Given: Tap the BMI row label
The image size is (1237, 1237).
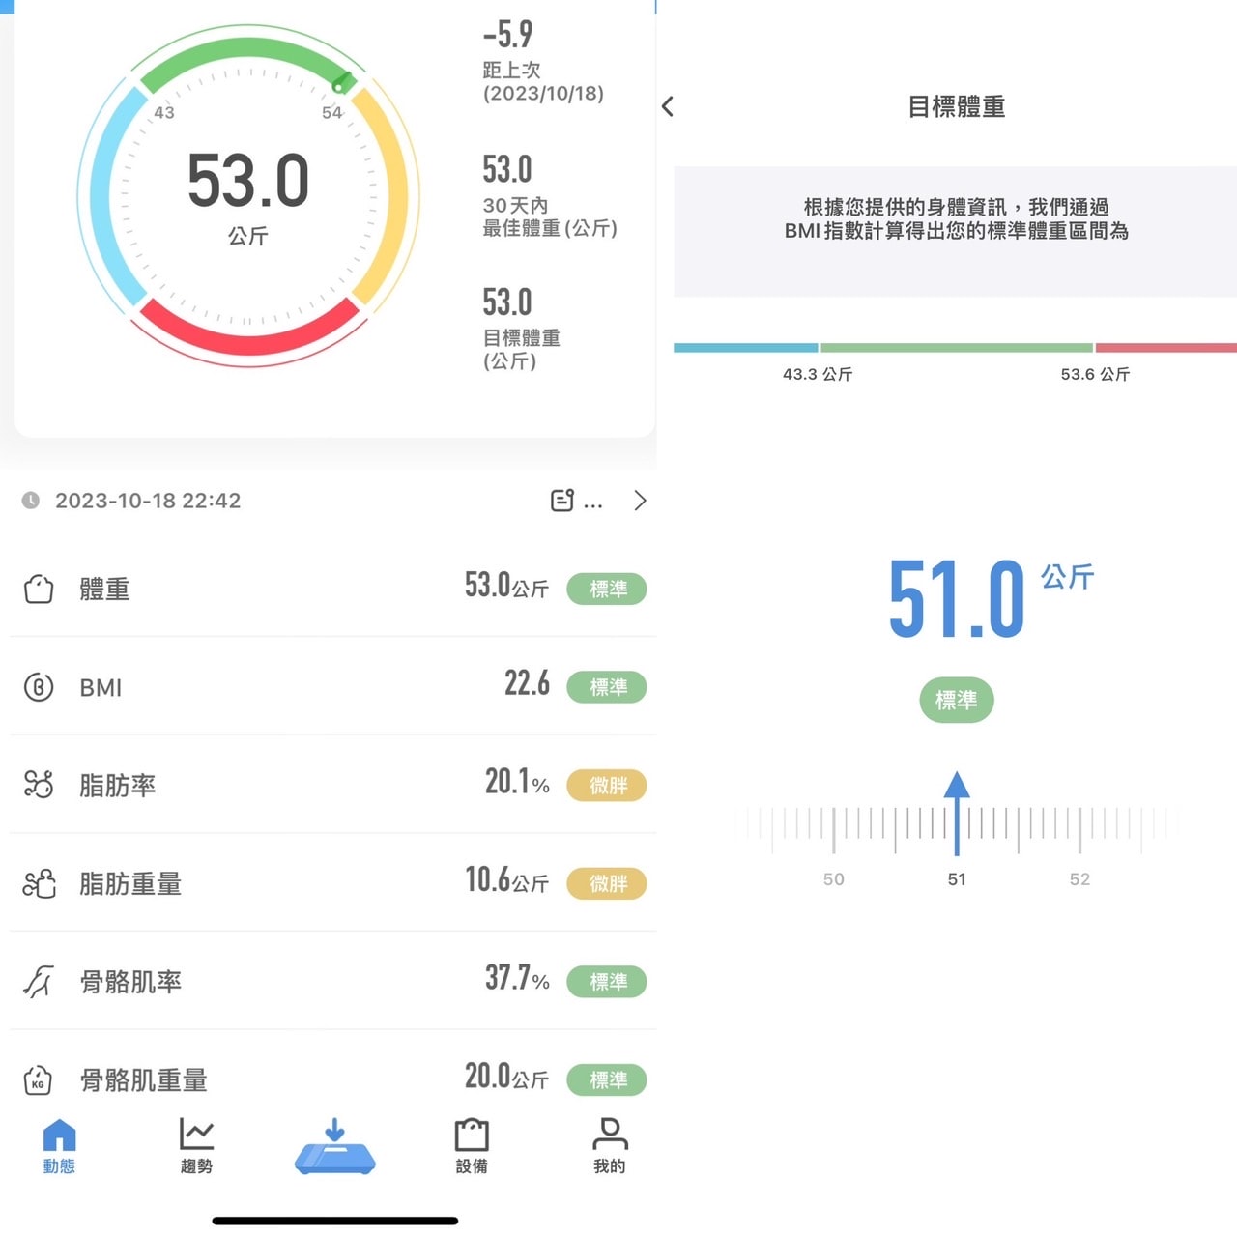Looking at the screenshot, I should [101, 687].
